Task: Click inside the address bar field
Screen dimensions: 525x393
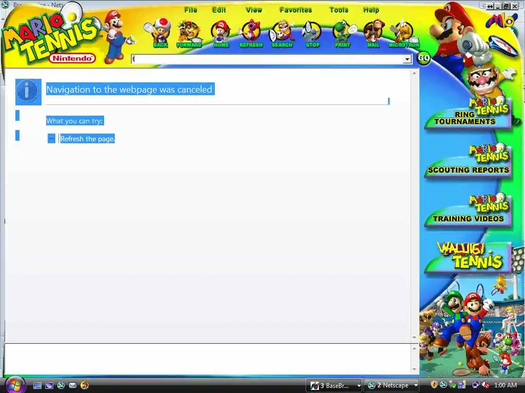Action: pos(267,59)
